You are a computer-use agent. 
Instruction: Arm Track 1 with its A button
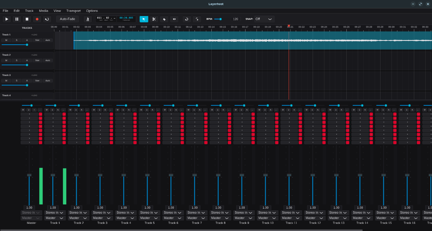pyautogui.click(x=27, y=40)
